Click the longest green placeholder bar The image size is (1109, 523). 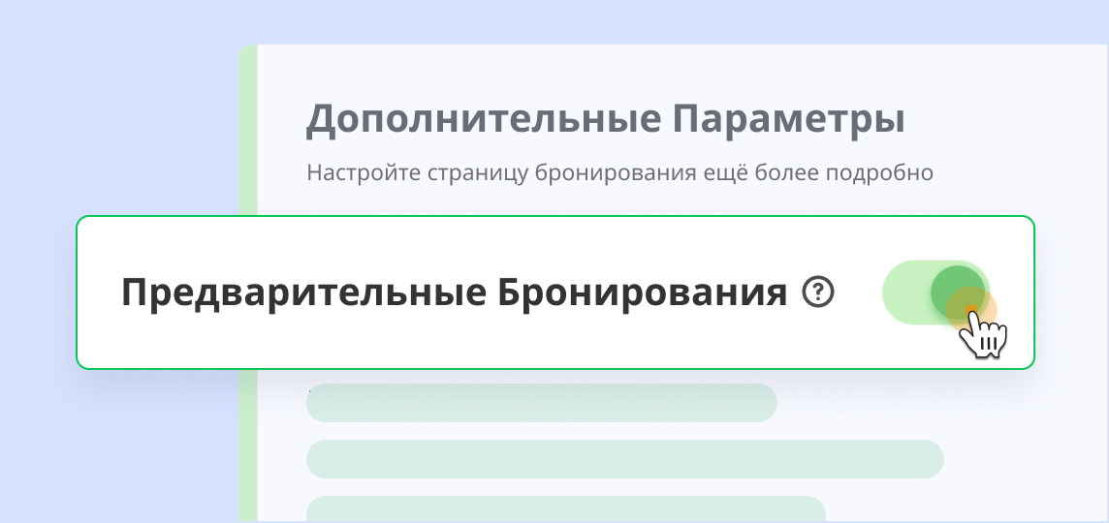(624, 459)
